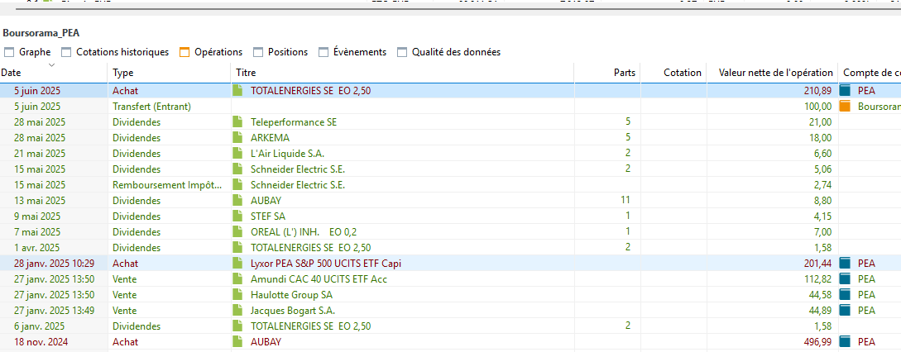901x352 pixels.
Task: Click the Cotation column header
Action: (674, 73)
